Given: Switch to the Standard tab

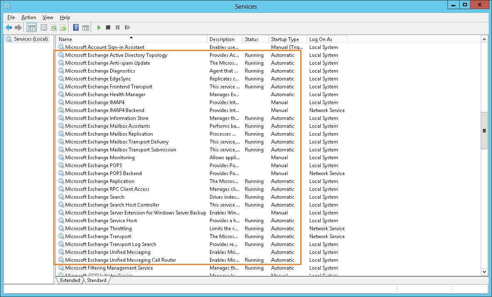Looking at the screenshot, I should pyautogui.click(x=96, y=280).
